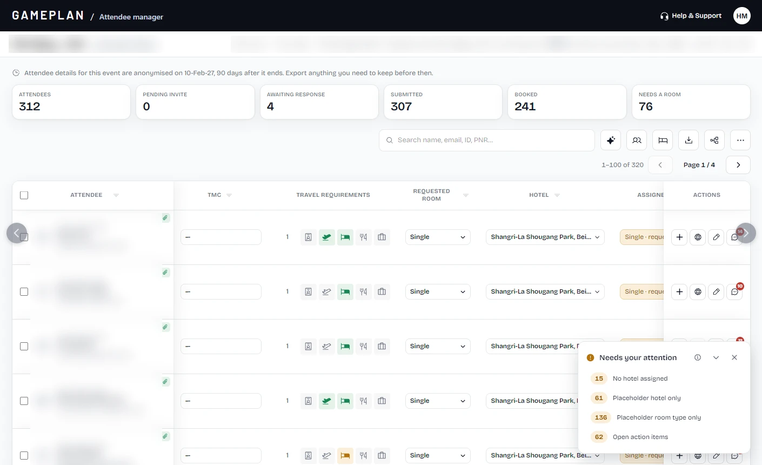
Task: Open first row Shangri-La hotel dropdown
Action: click(x=545, y=237)
